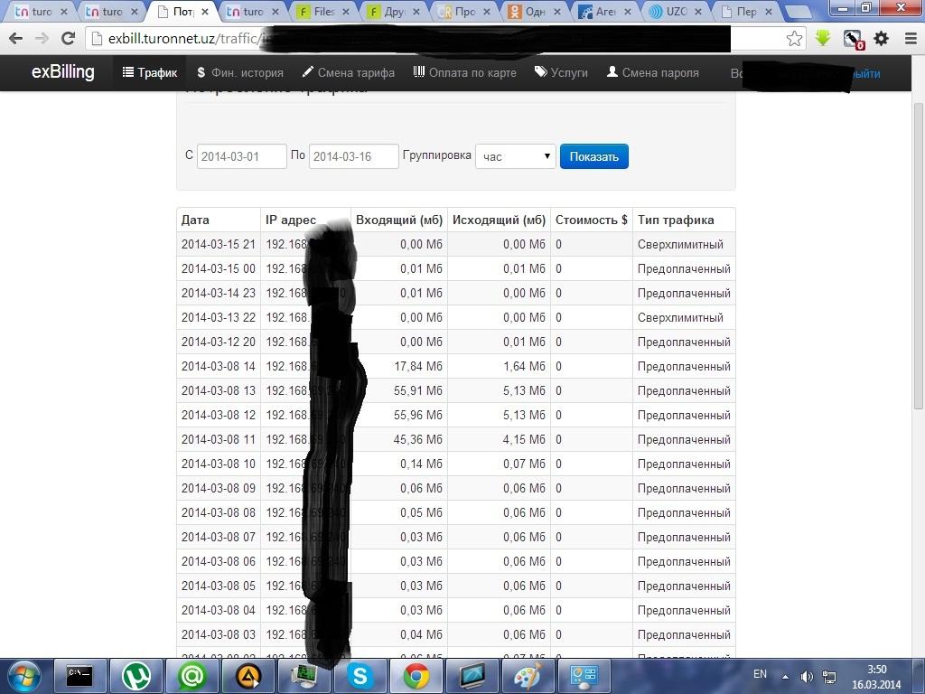Close the active Пот tab
Image resolution: width=925 pixels, height=694 pixels.
click(x=205, y=11)
